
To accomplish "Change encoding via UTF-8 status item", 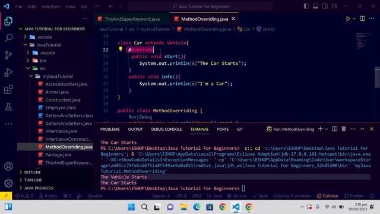I will coord(180,196).
